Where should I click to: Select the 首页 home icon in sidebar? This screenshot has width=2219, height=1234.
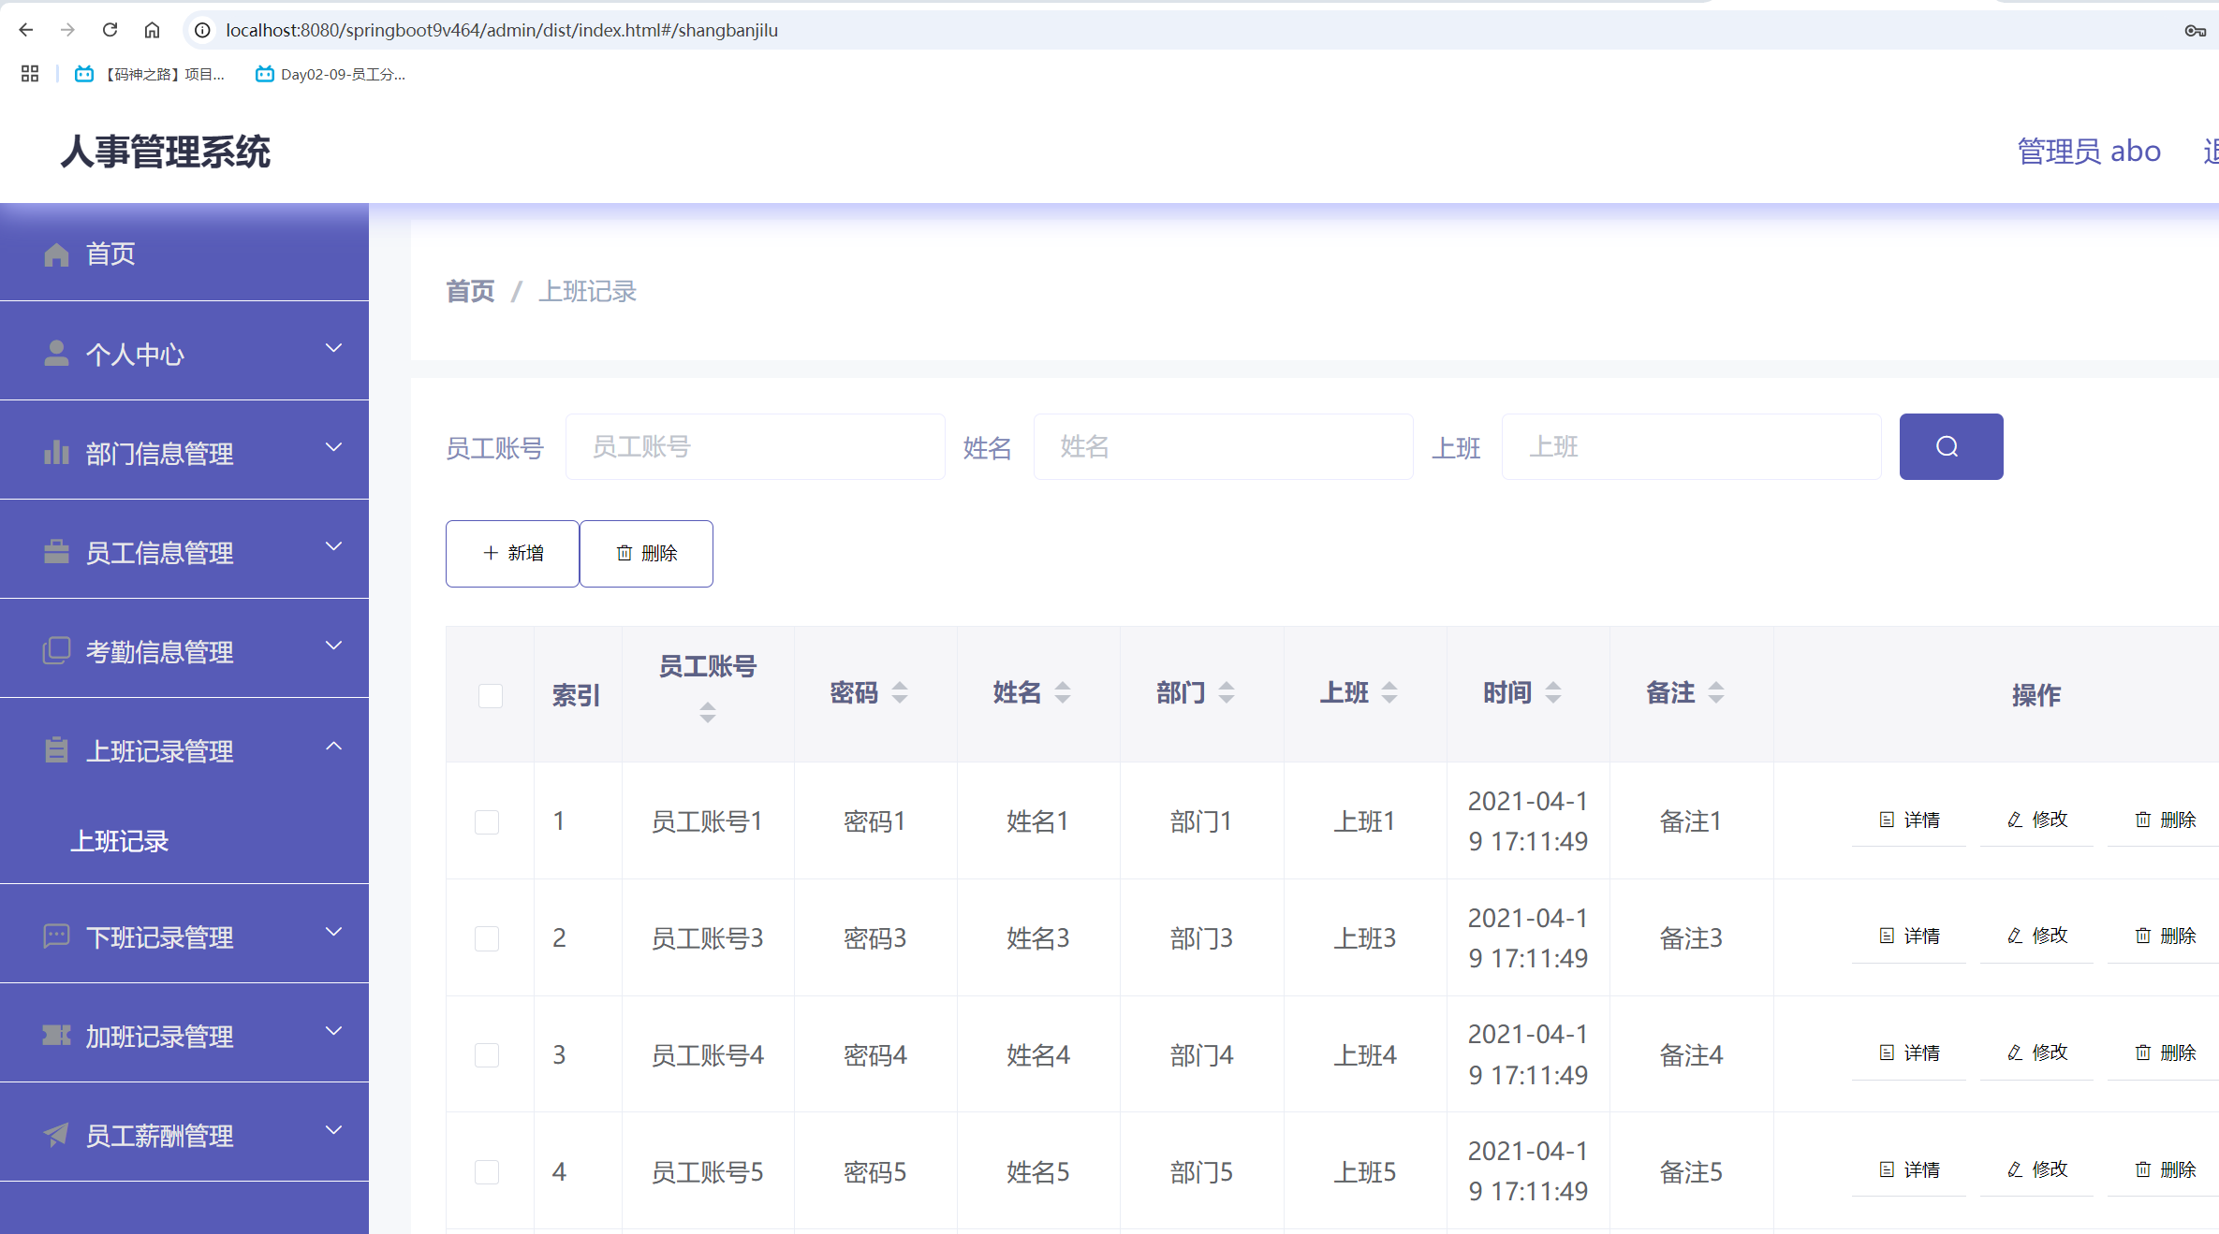coord(55,254)
